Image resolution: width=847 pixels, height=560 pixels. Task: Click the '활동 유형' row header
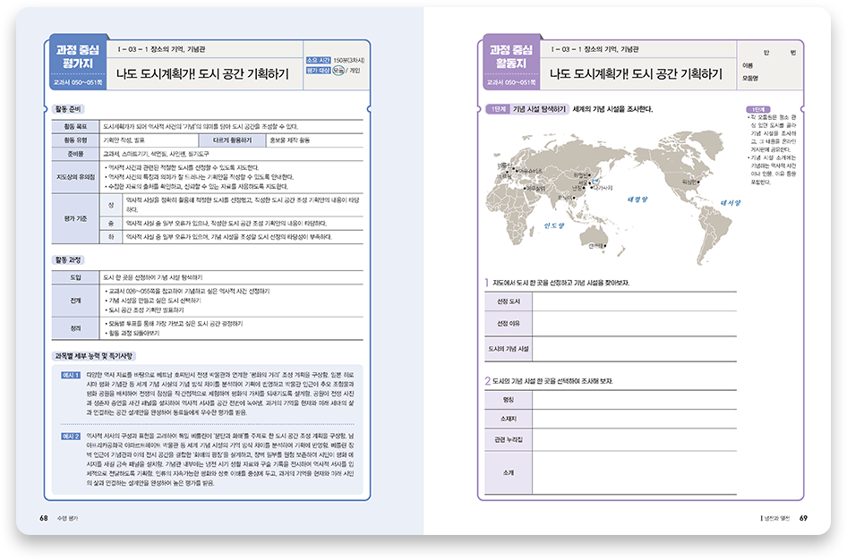coord(75,140)
